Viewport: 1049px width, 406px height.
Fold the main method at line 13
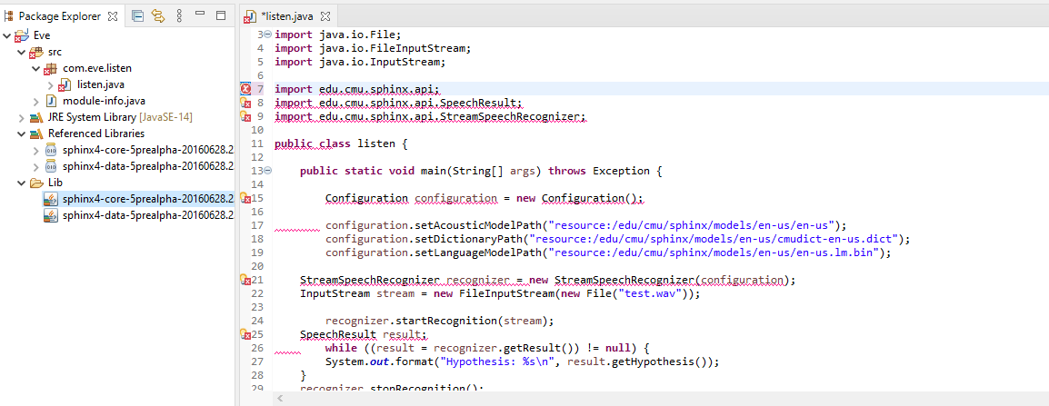(267, 171)
